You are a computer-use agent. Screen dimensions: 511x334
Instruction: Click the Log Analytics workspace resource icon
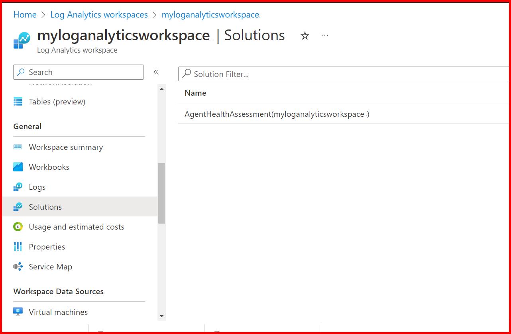point(22,40)
